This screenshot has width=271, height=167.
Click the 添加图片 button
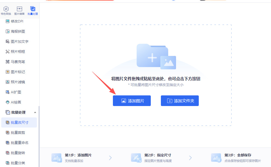tap(132, 101)
